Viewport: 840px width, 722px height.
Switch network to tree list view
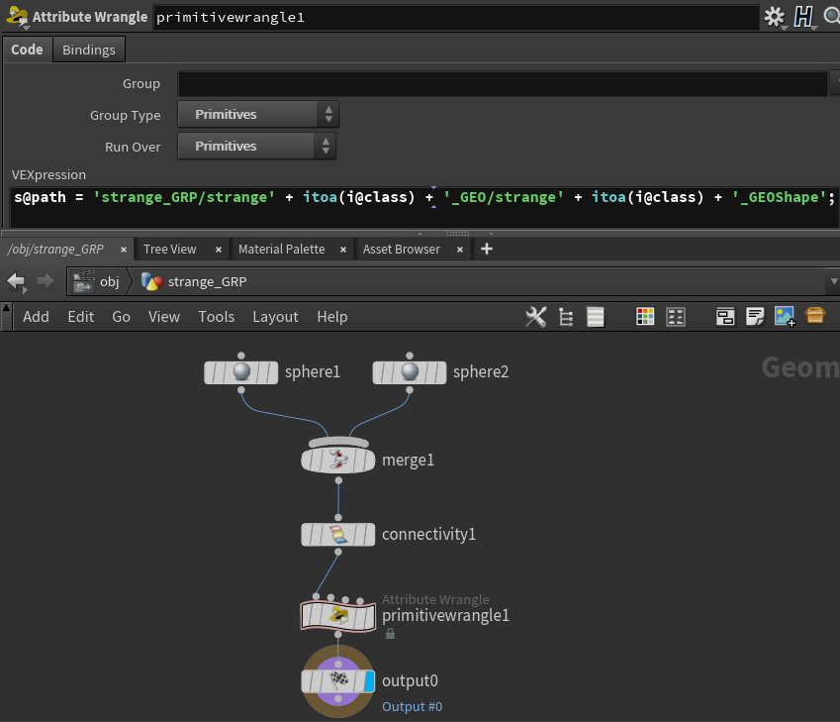(566, 317)
